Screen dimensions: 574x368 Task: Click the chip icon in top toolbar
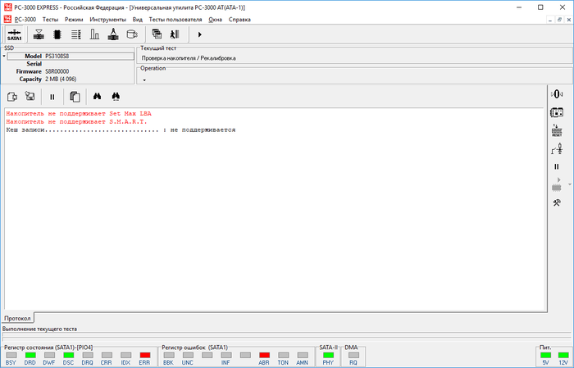coord(57,34)
